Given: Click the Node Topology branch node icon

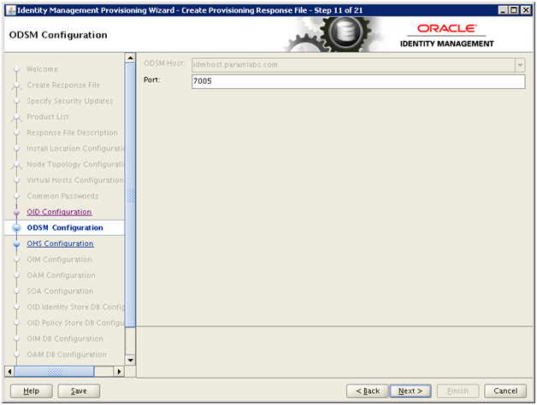Looking at the screenshot, I should pyautogui.click(x=16, y=166).
